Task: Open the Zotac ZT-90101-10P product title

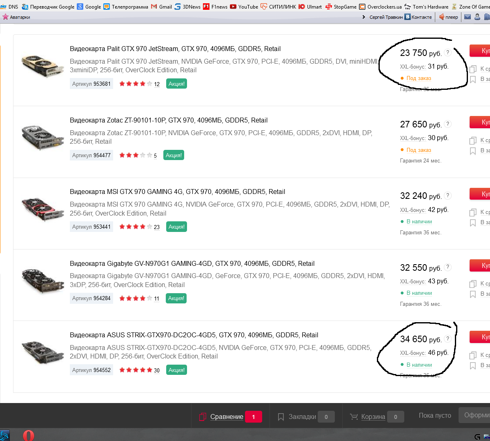Action: [x=169, y=120]
